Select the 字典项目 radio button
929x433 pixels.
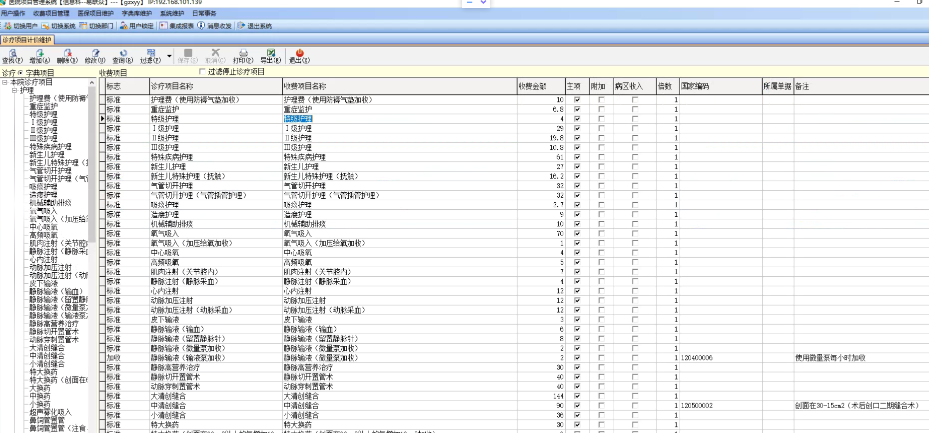[x=20, y=73]
